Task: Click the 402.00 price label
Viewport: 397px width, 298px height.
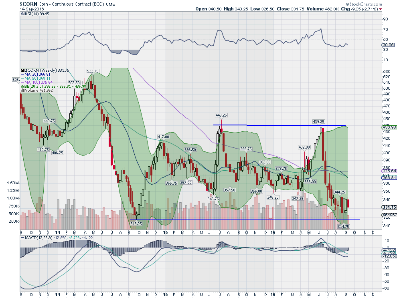Action: click(304, 147)
